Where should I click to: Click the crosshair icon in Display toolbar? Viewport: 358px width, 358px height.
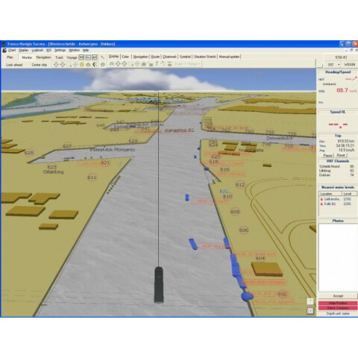click(137, 64)
